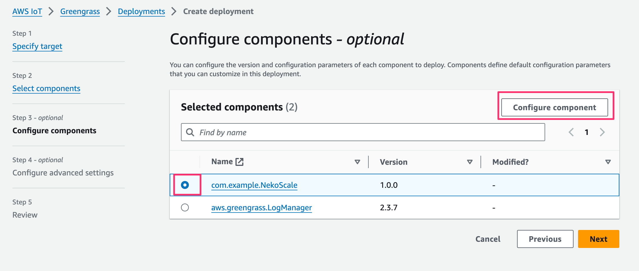Open aws.greengrass.LogManager component link
Image resolution: width=639 pixels, height=271 pixels.
[x=262, y=207]
